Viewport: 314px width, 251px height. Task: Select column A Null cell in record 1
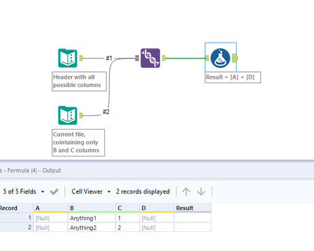pos(51,218)
